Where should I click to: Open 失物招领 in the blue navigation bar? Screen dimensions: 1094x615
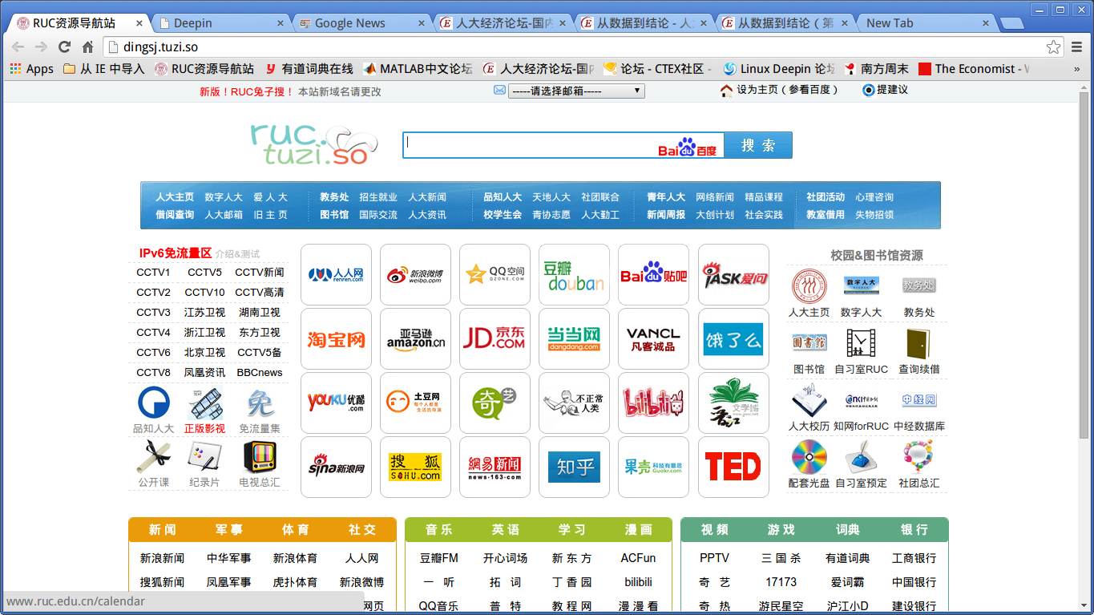874,215
